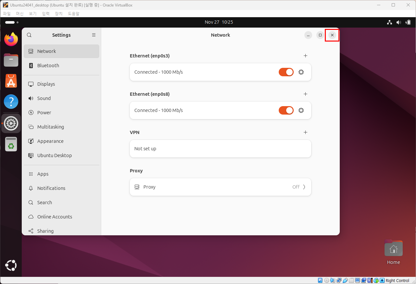Add a connection to Ethernet (enp0s3)
416x284 pixels.
(x=305, y=56)
